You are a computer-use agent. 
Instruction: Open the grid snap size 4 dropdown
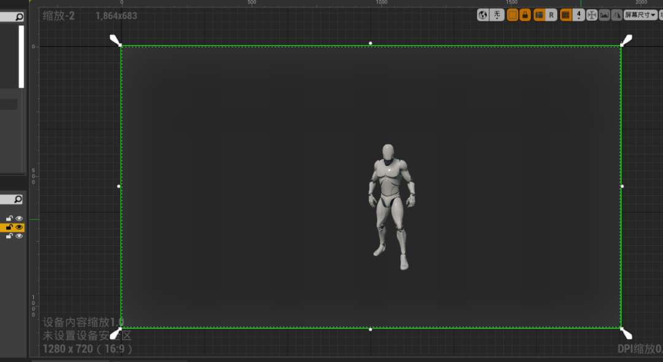pyautogui.click(x=578, y=15)
